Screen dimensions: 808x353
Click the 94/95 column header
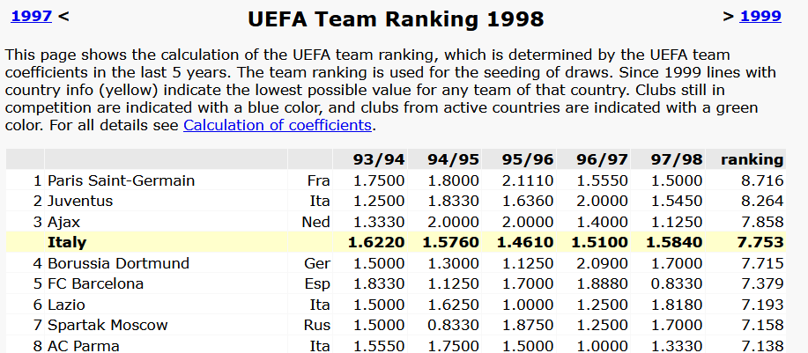453,159
